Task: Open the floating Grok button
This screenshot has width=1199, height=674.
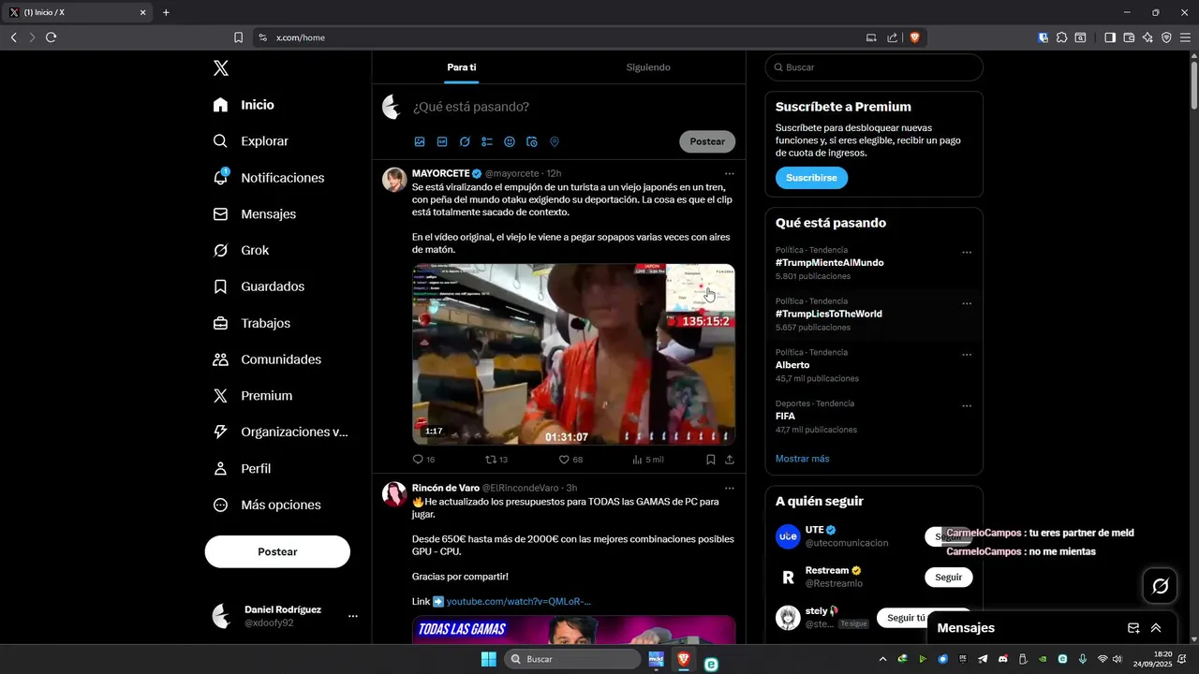Action: click(x=1160, y=586)
